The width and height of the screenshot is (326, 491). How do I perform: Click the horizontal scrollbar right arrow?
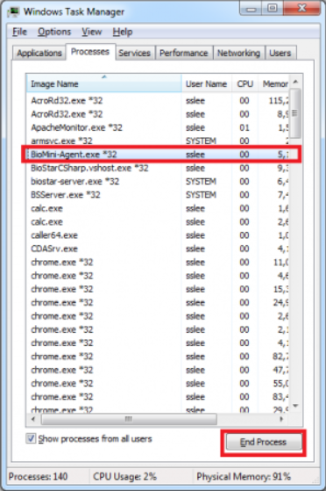click(x=281, y=419)
